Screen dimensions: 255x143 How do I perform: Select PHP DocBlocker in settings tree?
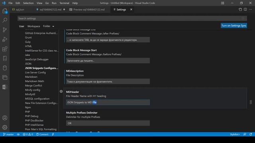[x=34, y=120]
